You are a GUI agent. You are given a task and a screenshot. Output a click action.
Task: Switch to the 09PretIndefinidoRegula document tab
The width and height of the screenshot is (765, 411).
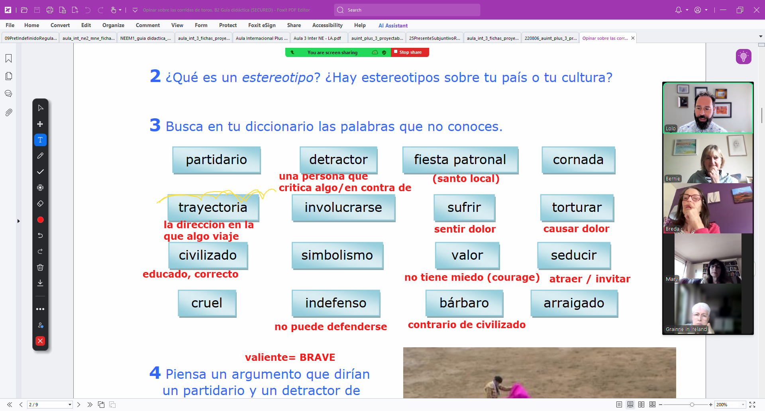(x=31, y=38)
